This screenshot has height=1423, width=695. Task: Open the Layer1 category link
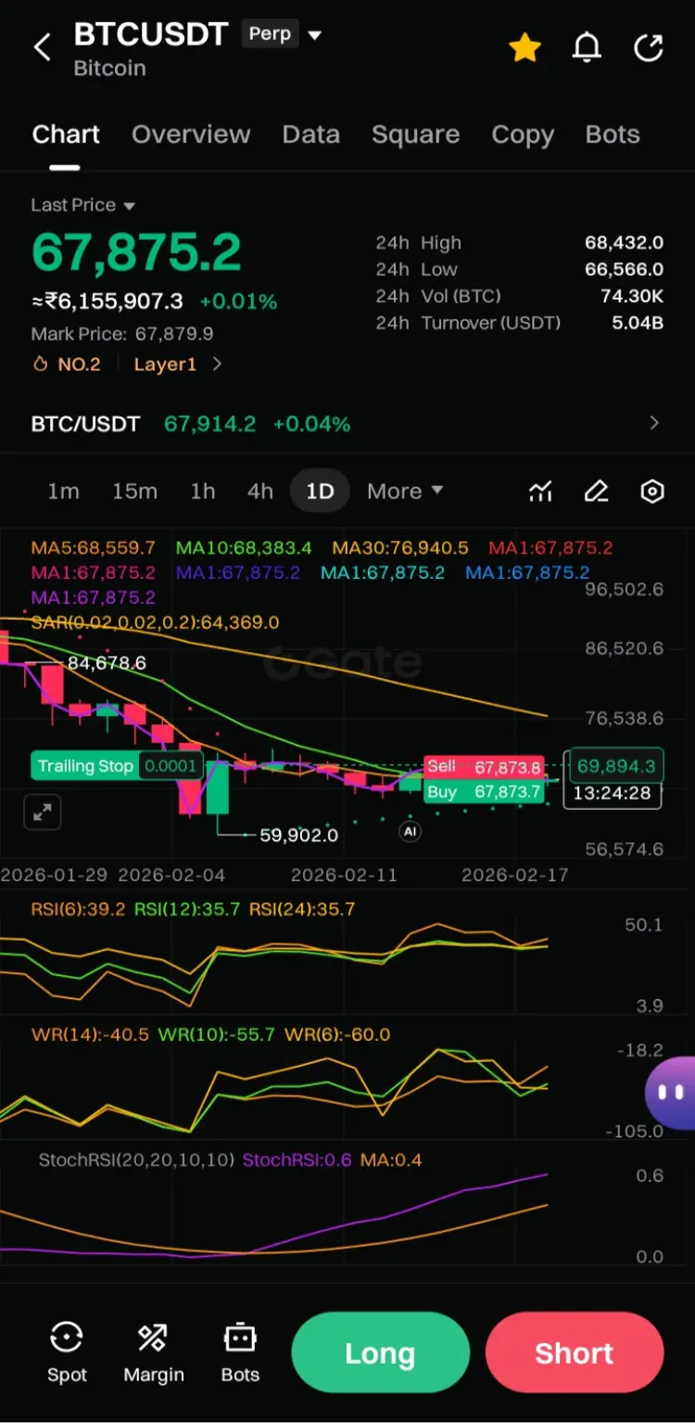tap(178, 365)
